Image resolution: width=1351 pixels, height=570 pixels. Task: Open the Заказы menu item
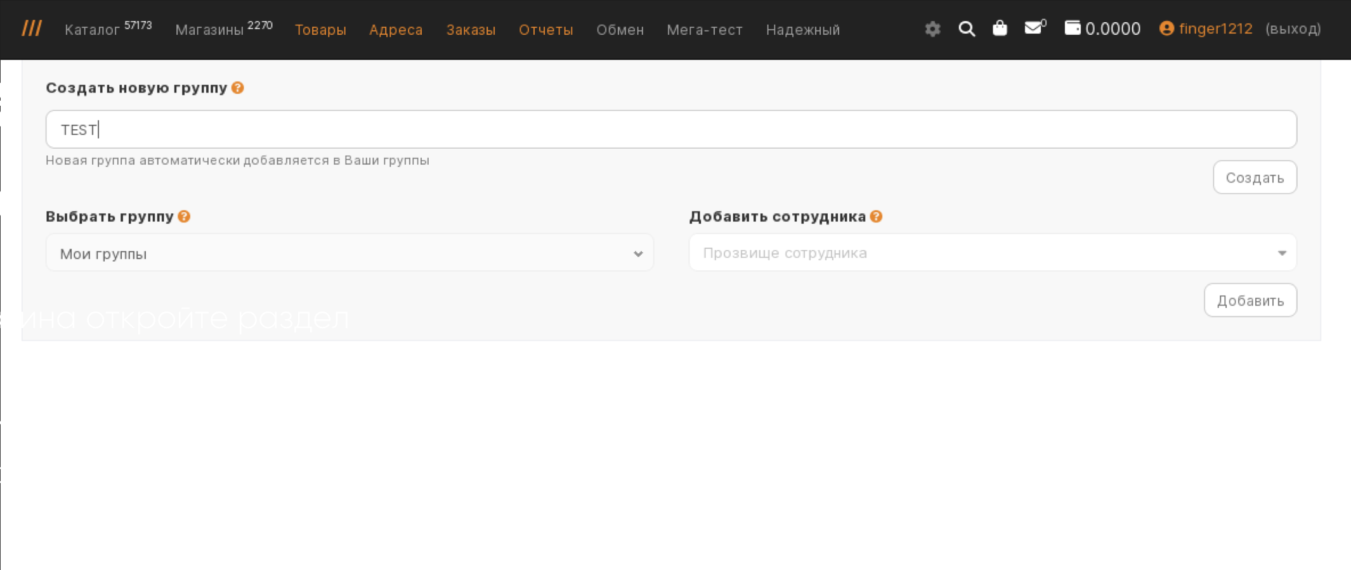click(471, 30)
